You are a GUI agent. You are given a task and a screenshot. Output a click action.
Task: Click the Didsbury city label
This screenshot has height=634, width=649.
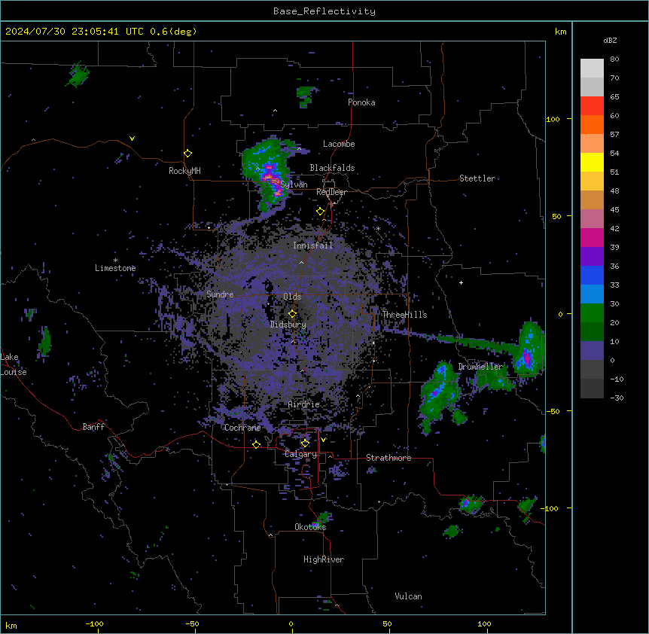(x=288, y=325)
